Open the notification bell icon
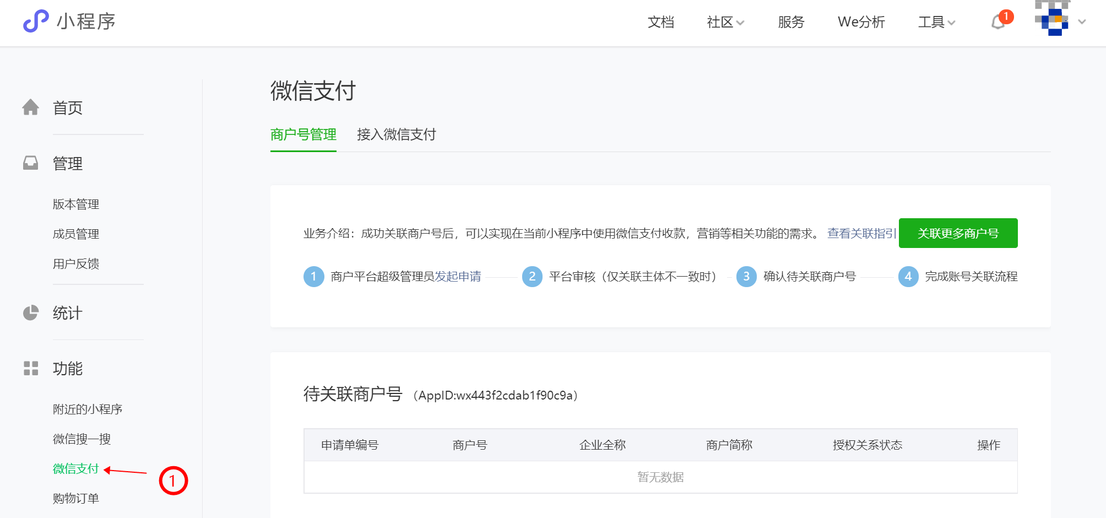 click(x=998, y=22)
